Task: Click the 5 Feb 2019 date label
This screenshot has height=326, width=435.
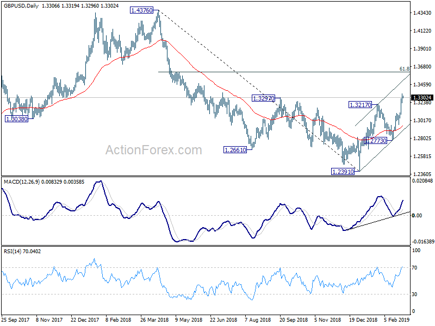Action: pyautogui.click(x=397, y=319)
